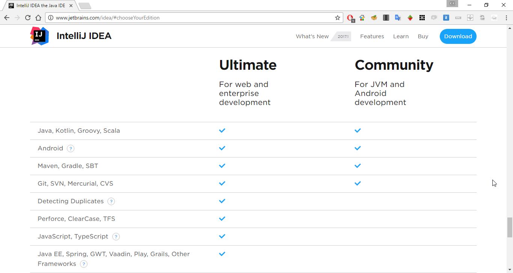Click the black grid extension icon

pyautogui.click(x=422, y=18)
